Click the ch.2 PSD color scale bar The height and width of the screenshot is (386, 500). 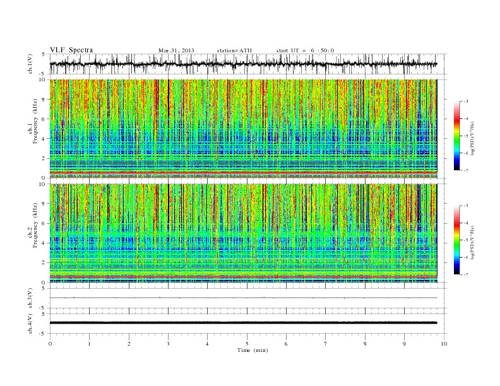456,240
